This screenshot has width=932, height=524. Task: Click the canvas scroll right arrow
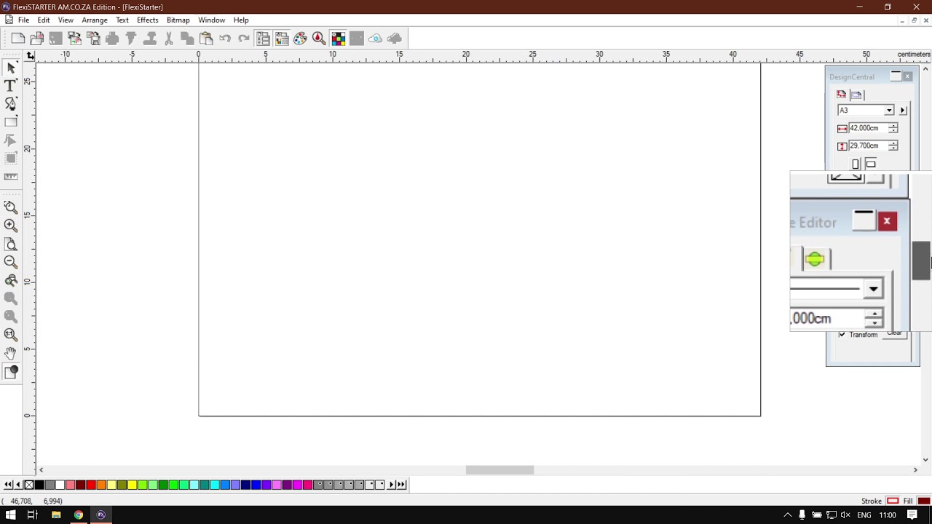click(x=915, y=470)
